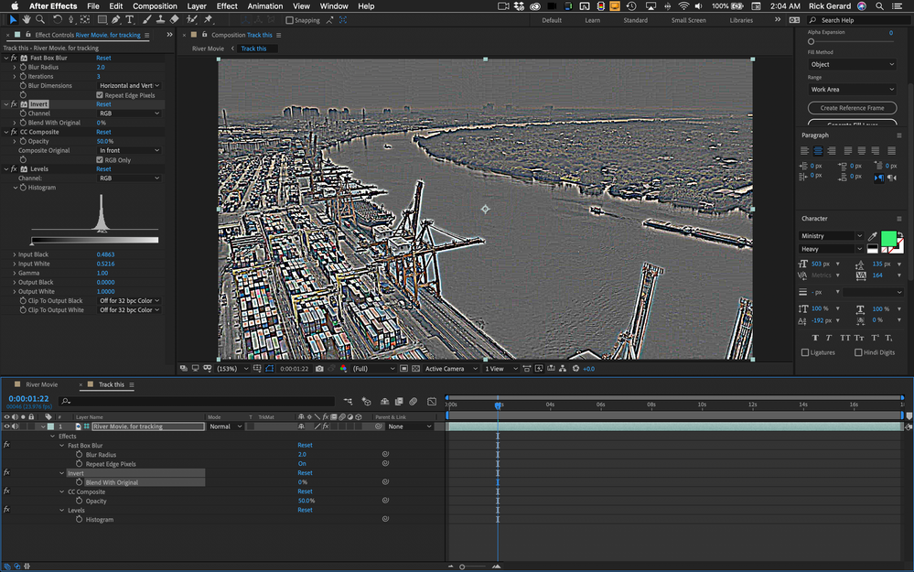
Task: Select the Pen tool
Action: click(116, 20)
